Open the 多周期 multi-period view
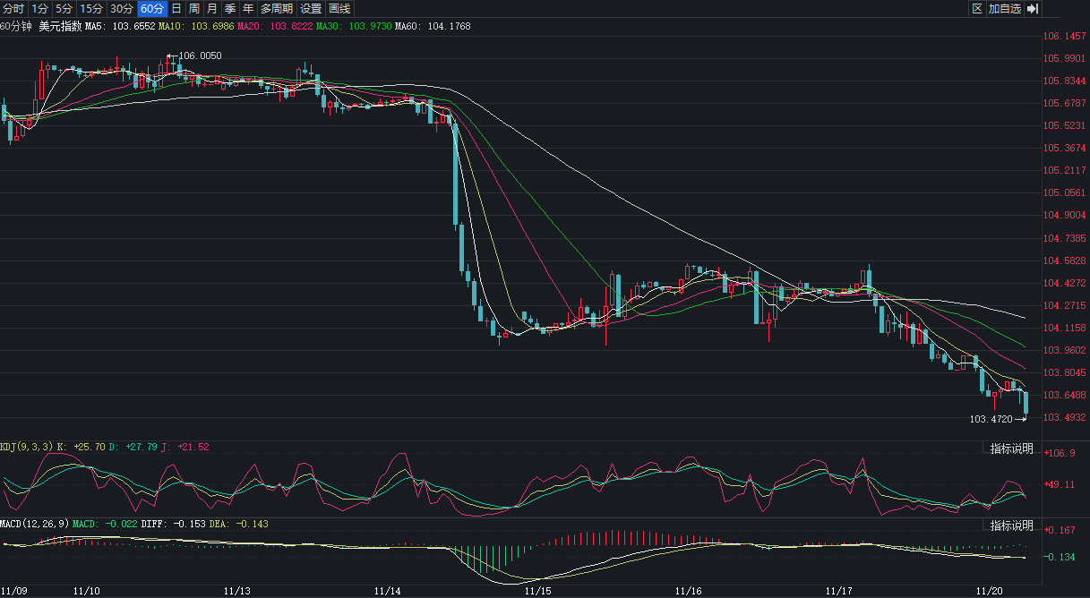This screenshot has width=1090, height=598. [x=278, y=9]
